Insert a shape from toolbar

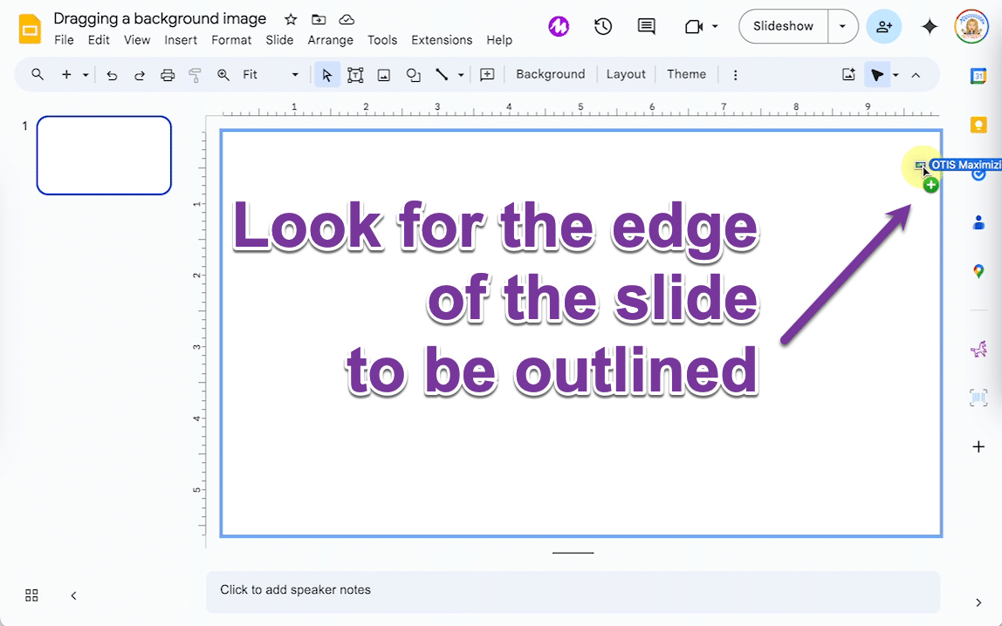[x=414, y=75]
